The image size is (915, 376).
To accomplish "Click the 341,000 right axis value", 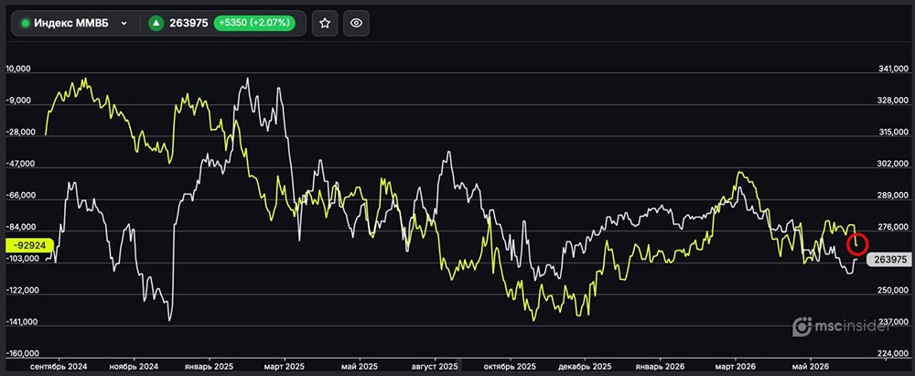I will 892,70.
